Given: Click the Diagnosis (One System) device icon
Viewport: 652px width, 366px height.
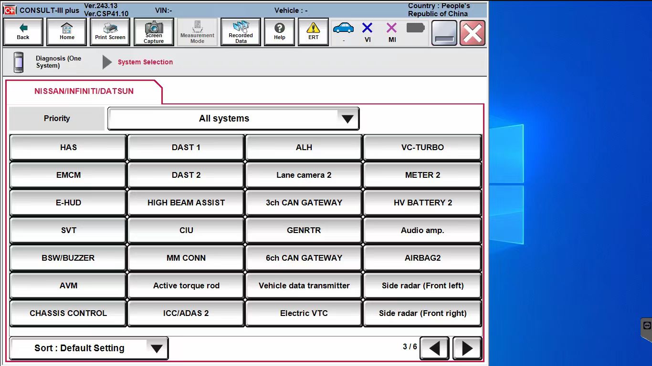Looking at the screenshot, I should [19, 62].
